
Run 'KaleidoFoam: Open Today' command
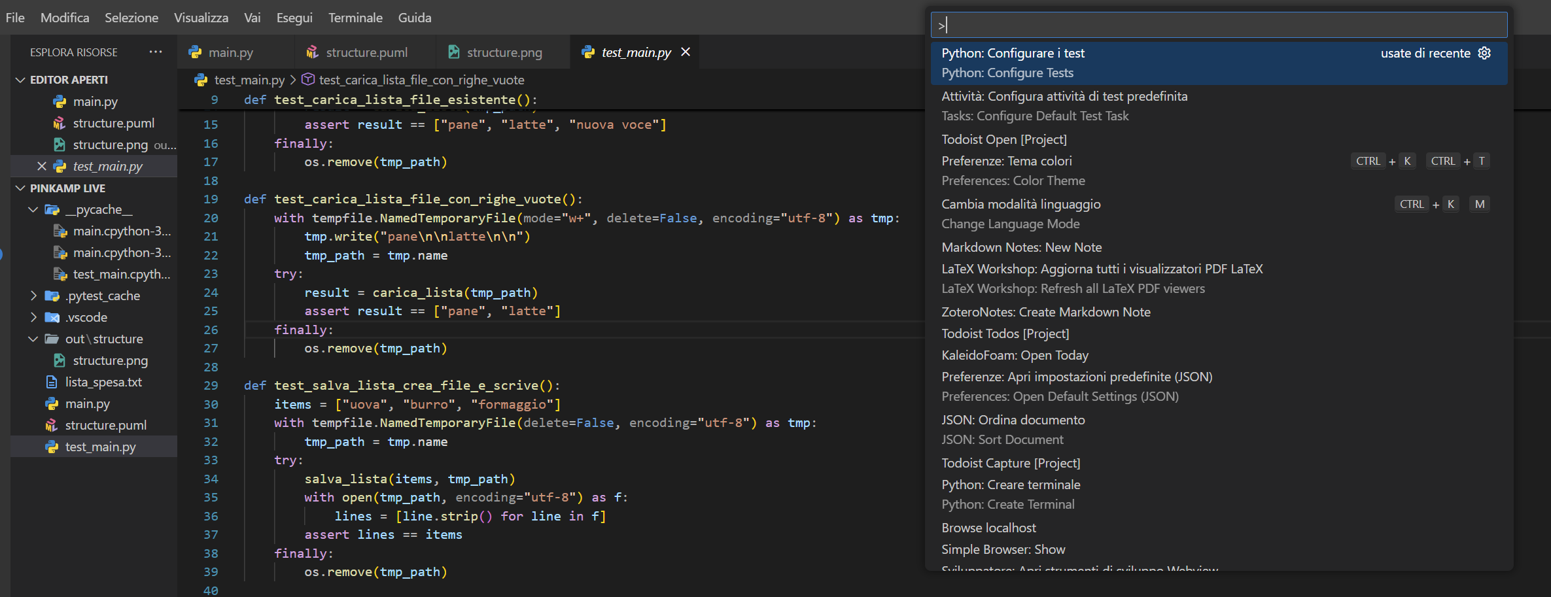point(1219,355)
